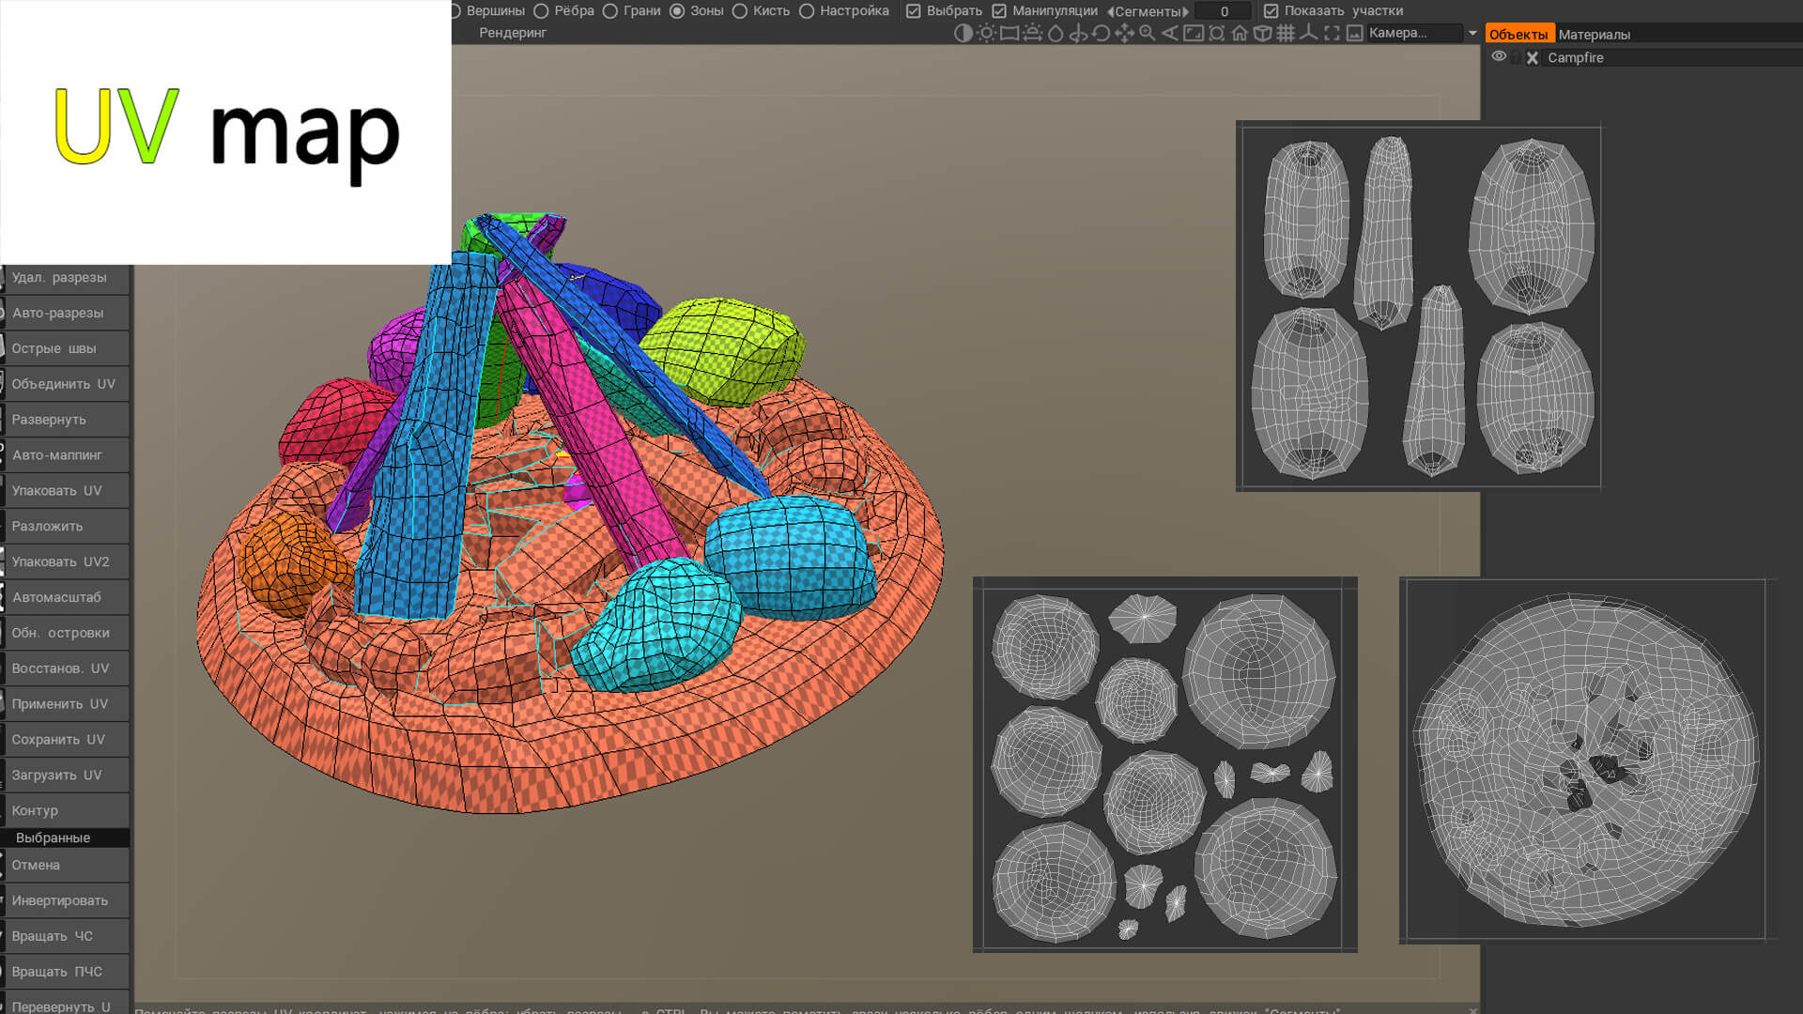Click the home reset view icon

pyautogui.click(x=1240, y=34)
